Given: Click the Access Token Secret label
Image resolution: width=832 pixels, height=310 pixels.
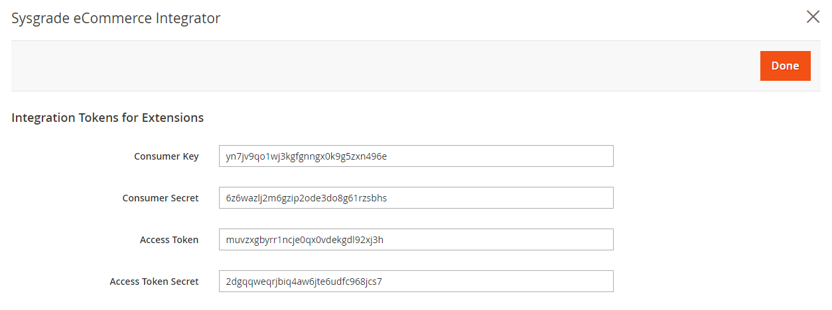Looking at the screenshot, I should coord(154,282).
